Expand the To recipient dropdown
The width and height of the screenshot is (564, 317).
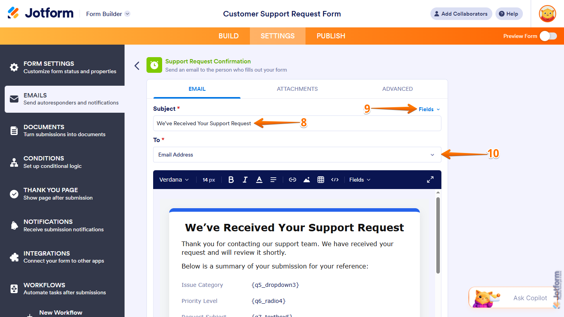[297, 155]
